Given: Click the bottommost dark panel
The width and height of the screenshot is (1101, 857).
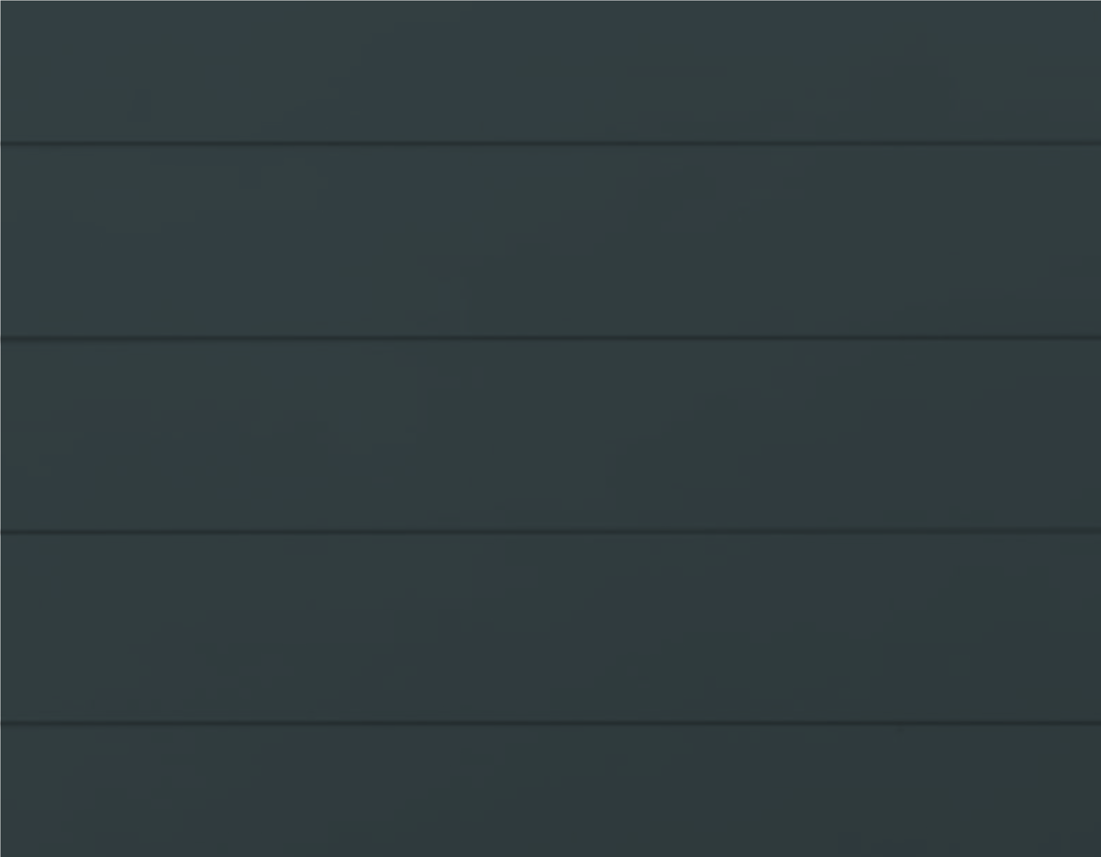Looking at the screenshot, I should [x=550, y=791].
